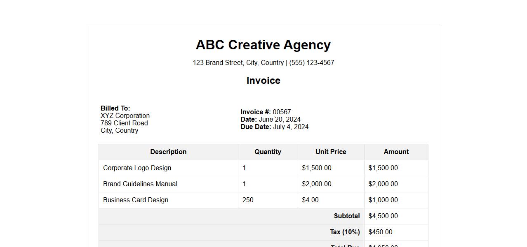527x247 pixels.
Task: Click the Subtotal amount $4,500.00
Action: (x=383, y=216)
